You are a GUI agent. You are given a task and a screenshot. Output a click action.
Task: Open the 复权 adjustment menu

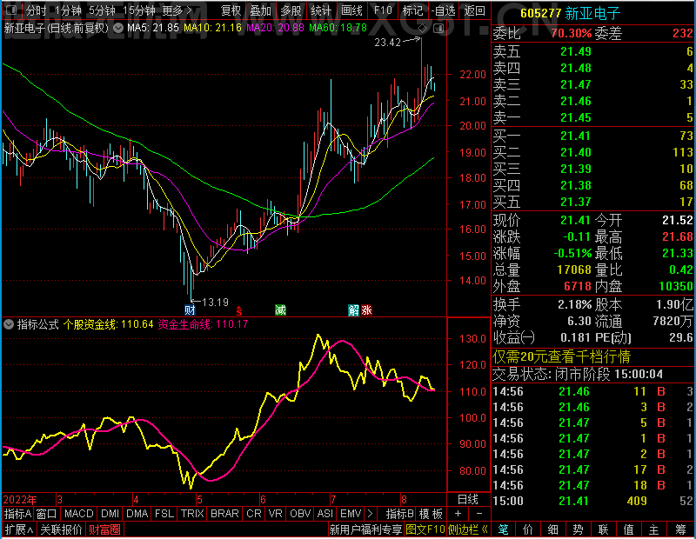(x=231, y=10)
